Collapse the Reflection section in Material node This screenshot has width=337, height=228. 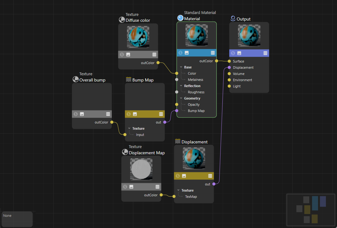point(181,86)
